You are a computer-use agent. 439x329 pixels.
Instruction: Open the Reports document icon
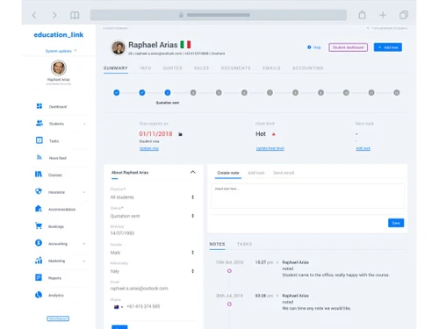click(x=39, y=277)
